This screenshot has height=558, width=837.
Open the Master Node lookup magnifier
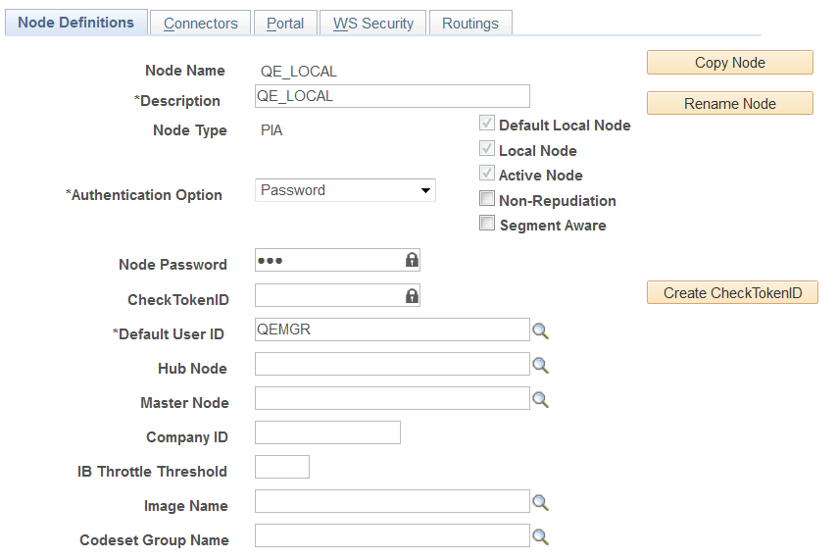click(540, 399)
